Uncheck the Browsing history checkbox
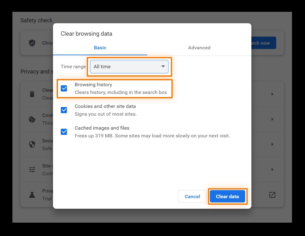The width and height of the screenshot is (305, 236). tap(64, 88)
